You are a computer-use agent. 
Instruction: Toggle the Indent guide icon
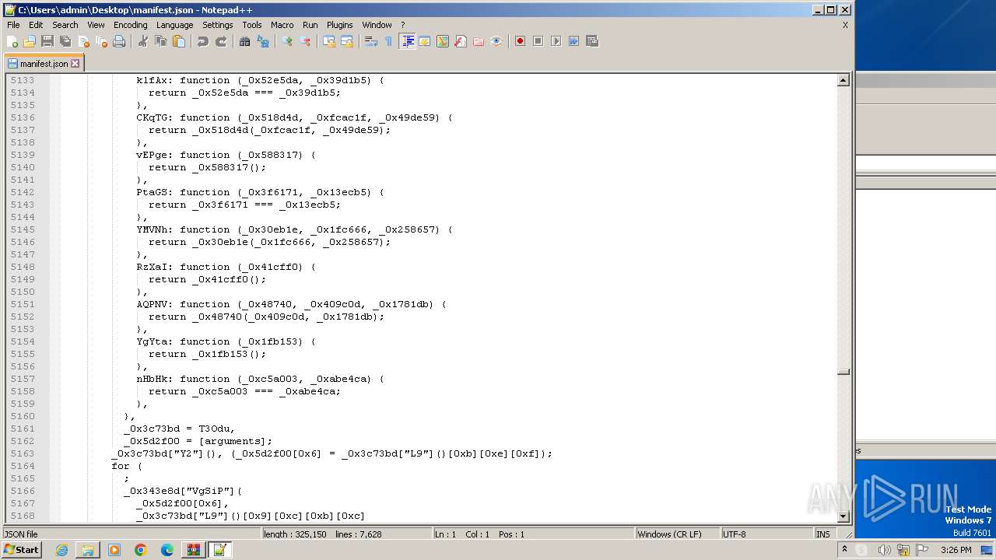(407, 41)
